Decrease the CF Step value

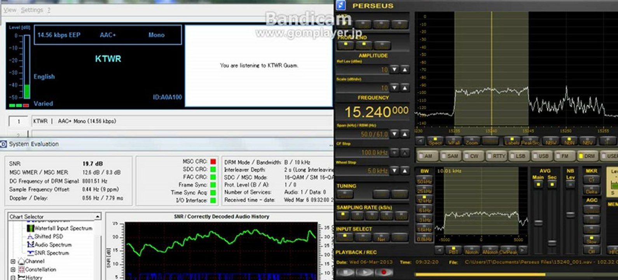395,152
